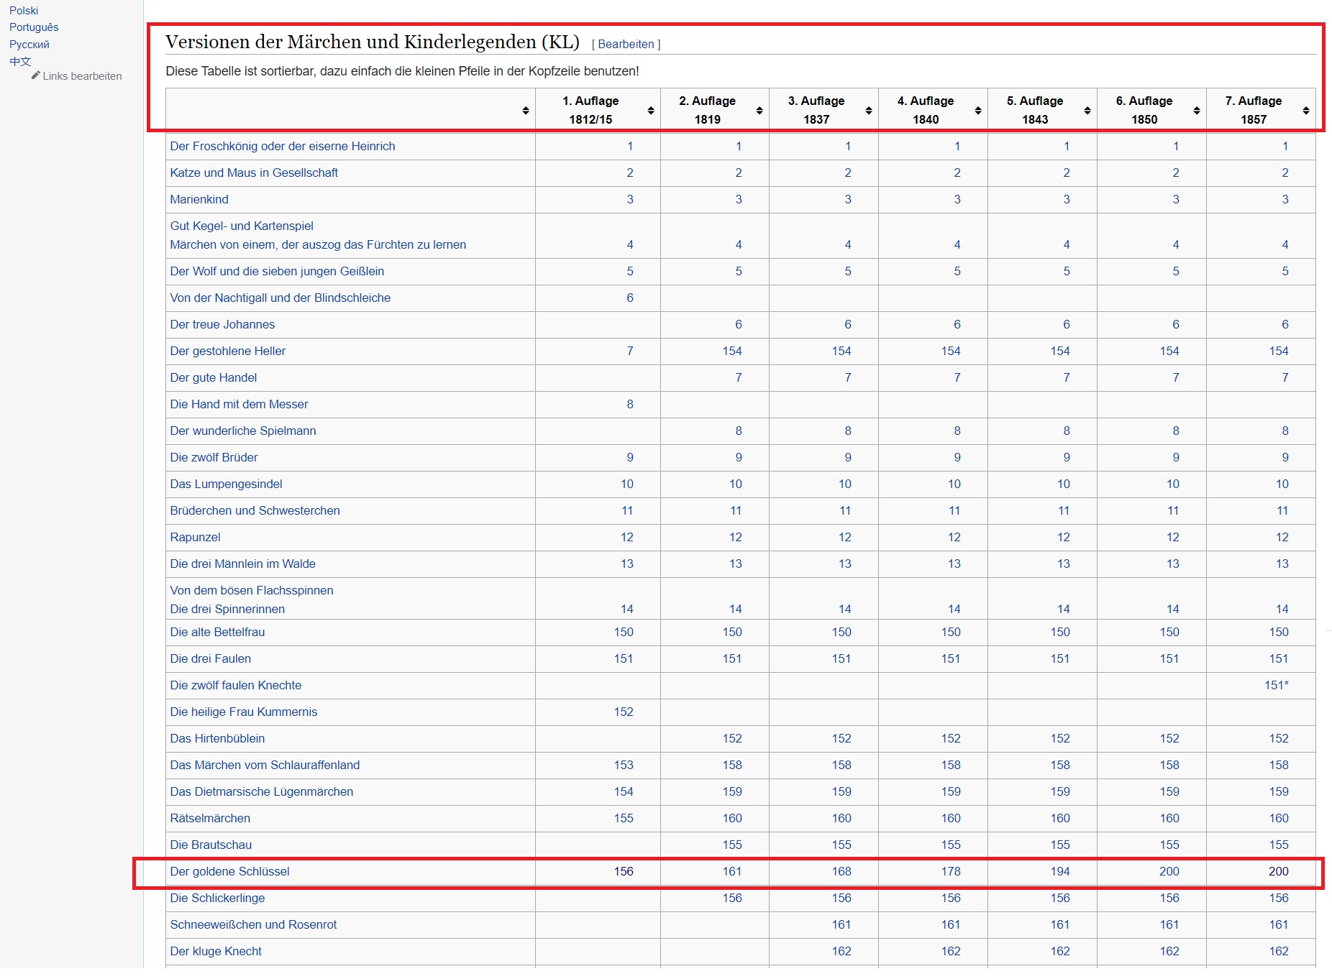The image size is (1332, 979).
Task: Click header cell 7. Auflage 1857
Action: (1260, 110)
